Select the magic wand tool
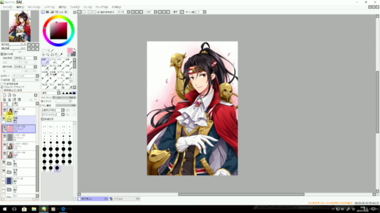The image size is (380, 213). click(x=52, y=51)
